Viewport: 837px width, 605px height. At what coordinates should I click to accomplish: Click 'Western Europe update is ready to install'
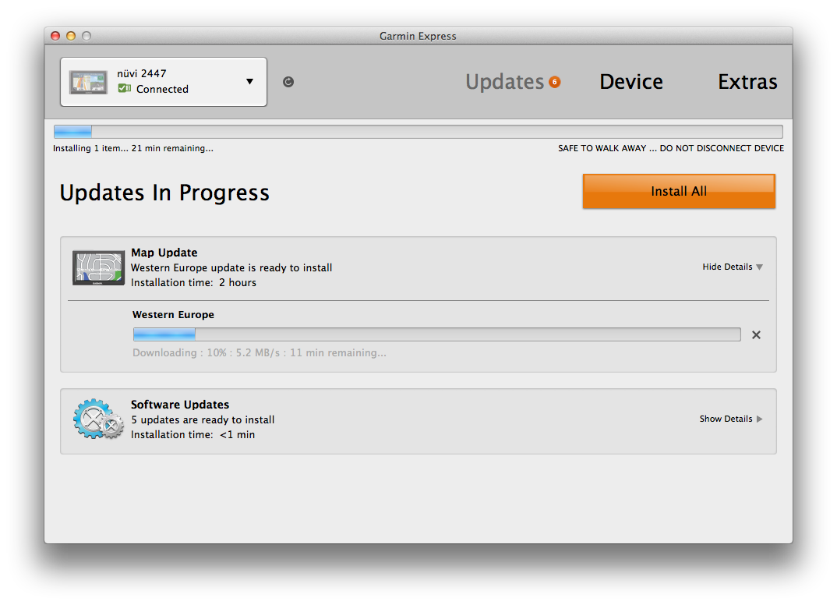231,267
